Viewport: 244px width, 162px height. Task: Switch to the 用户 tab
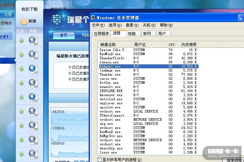click(x=164, y=33)
